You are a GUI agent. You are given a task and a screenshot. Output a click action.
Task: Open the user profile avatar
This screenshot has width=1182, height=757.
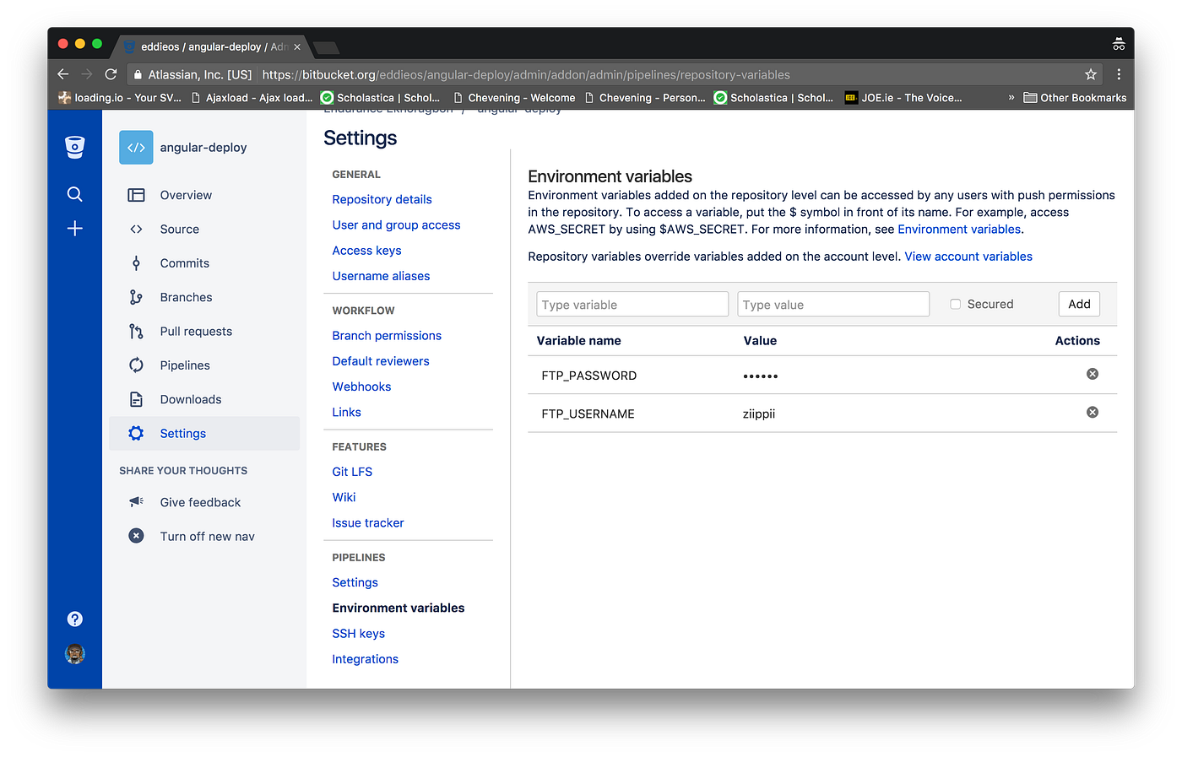(x=75, y=654)
